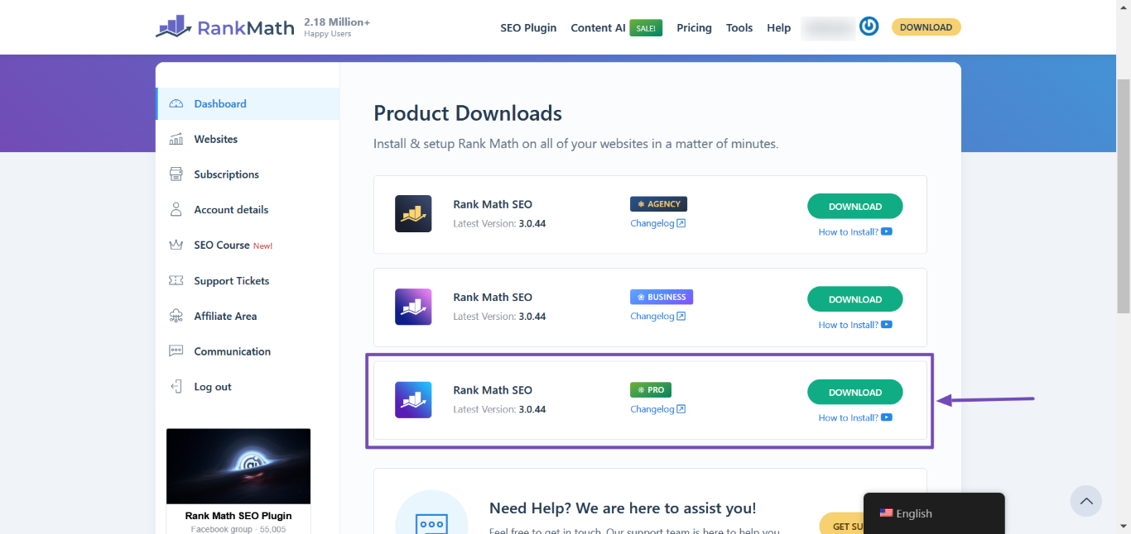This screenshot has height=534, width=1131.
Task: Go to the Pricing page
Action: (694, 28)
